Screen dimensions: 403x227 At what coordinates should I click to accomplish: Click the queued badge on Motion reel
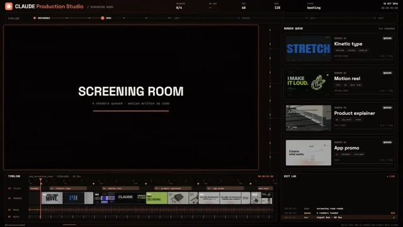[x=387, y=73]
